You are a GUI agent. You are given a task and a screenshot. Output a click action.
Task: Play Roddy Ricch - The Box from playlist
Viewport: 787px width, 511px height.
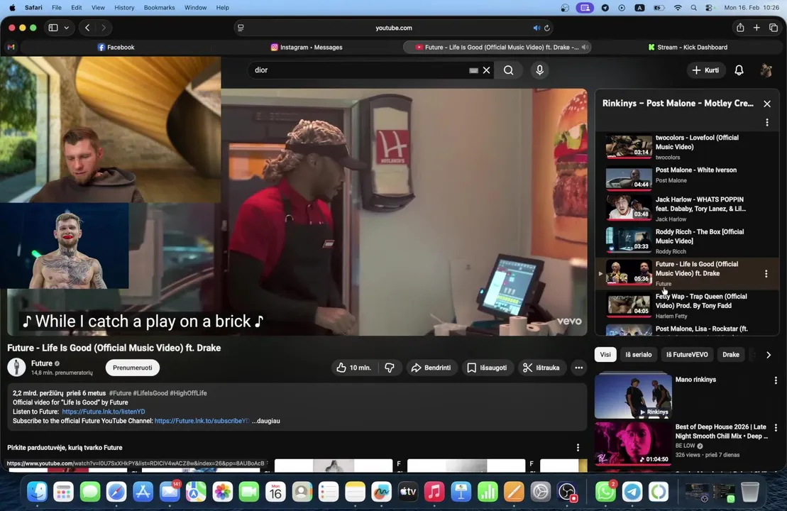click(x=687, y=241)
